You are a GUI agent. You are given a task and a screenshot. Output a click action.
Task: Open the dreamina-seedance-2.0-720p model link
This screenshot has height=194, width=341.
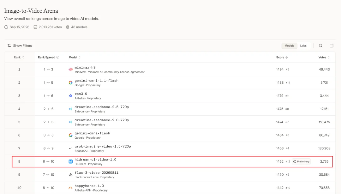click(102, 120)
